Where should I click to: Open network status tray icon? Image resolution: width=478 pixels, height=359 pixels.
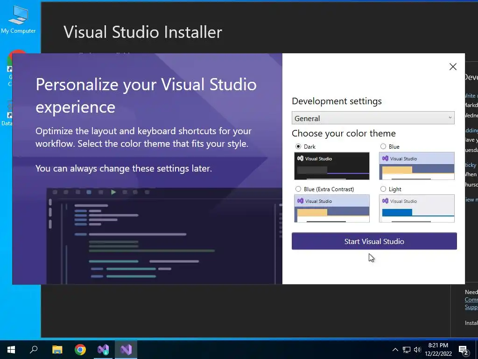[407, 350]
